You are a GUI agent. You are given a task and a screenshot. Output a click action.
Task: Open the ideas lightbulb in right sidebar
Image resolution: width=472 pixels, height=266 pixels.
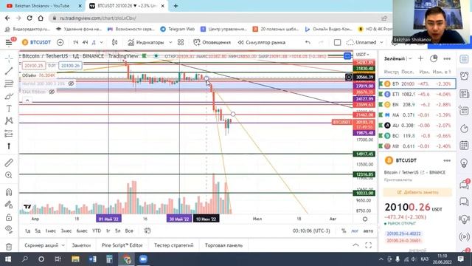coord(464,163)
